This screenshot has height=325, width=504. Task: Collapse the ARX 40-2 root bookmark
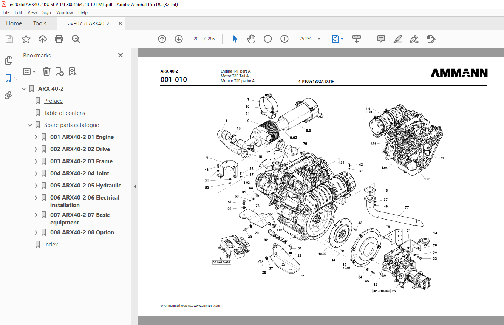click(x=24, y=89)
